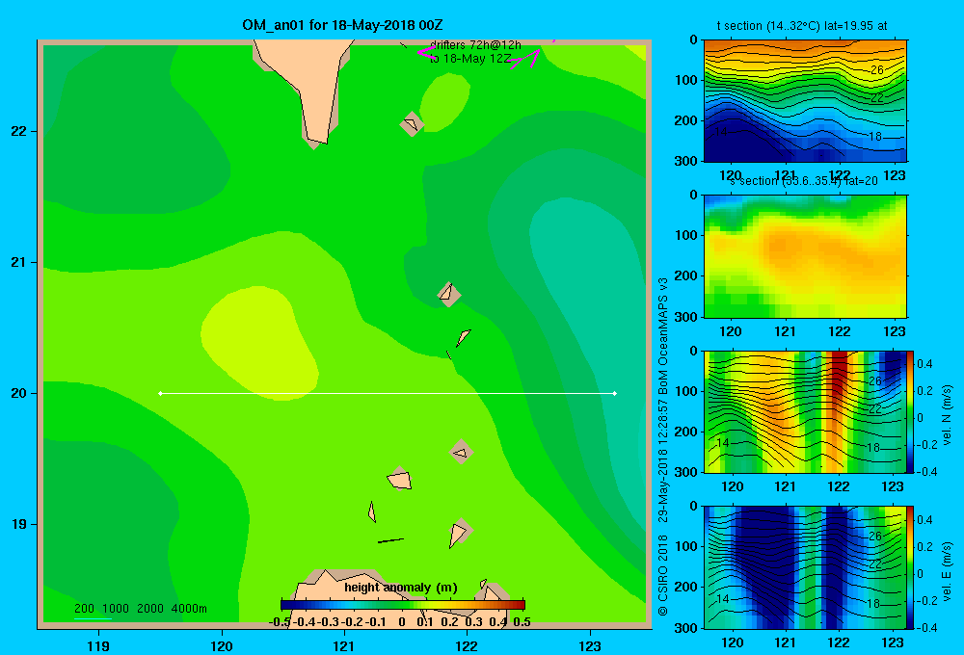Click the yellow-green height anomaly high near 120.3E

(x=258, y=344)
